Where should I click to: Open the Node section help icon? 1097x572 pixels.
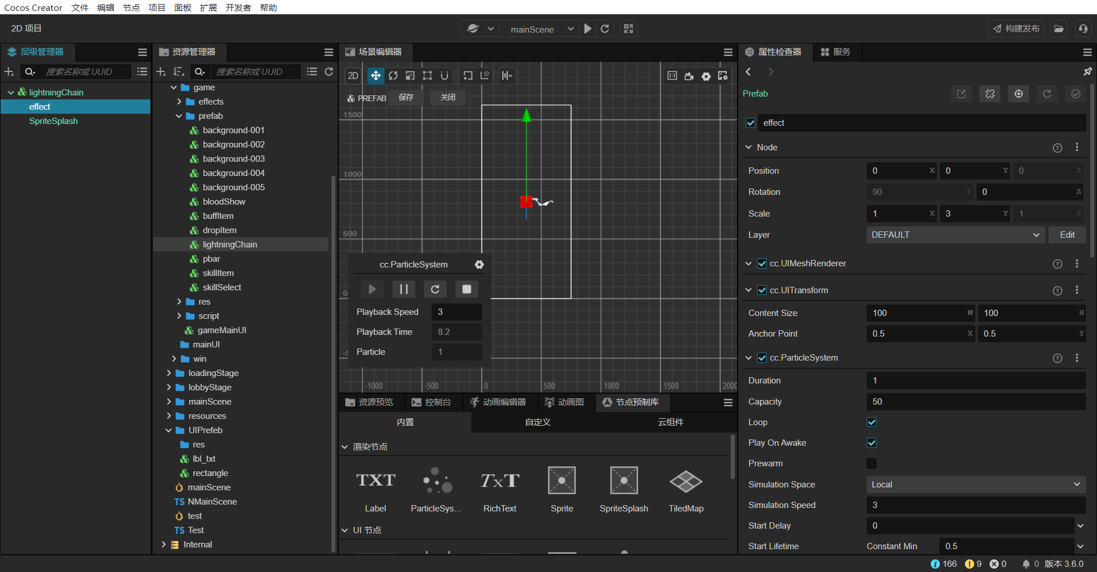(1058, 147)
